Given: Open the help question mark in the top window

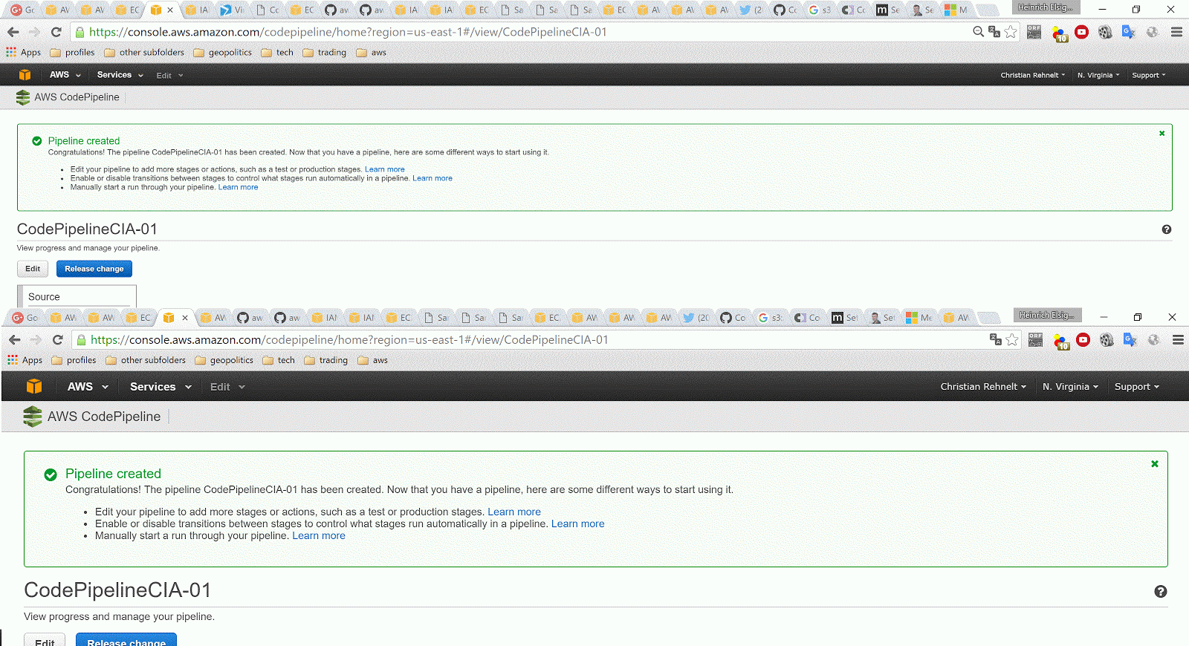Looking at the screenshot, I should coord(1167,229).
